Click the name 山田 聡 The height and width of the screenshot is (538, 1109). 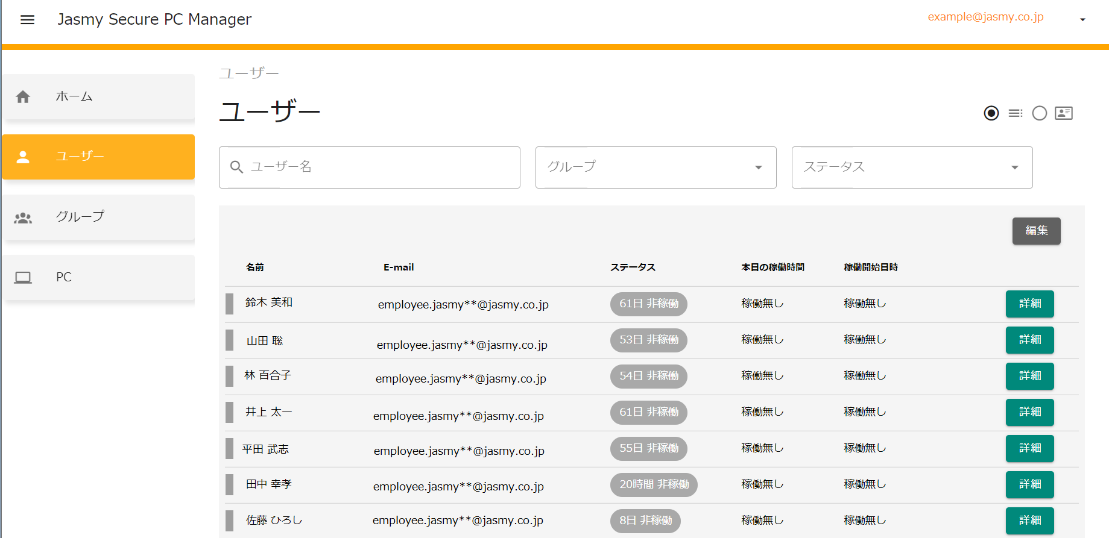(265, 341)
